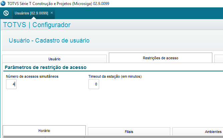Click the Timeout da estação (em minutos) label

pos(115,76)
